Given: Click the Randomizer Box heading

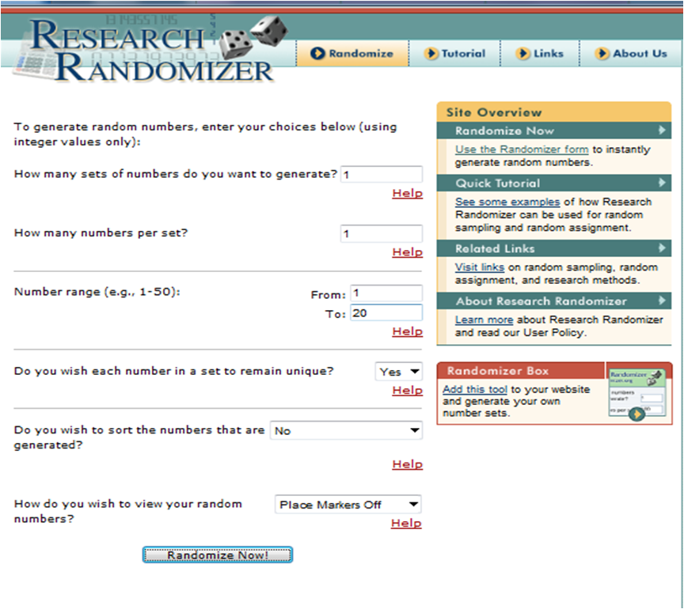Looking at the screenshot, I should [x=498, y=371].
